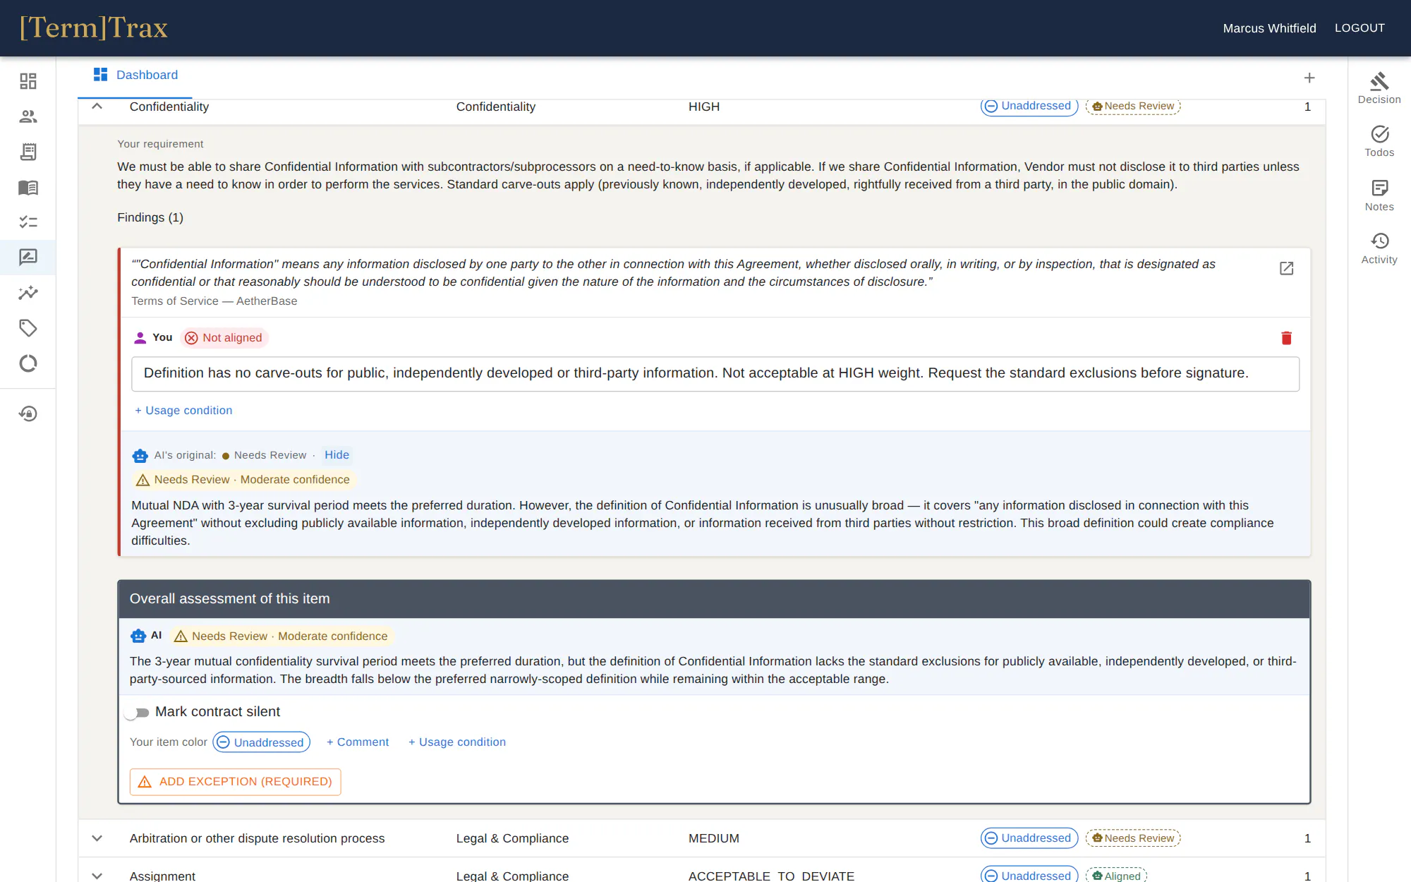Add a Comment to overall assessment
Screen dimensions: 1411x882
pos(358,742)
